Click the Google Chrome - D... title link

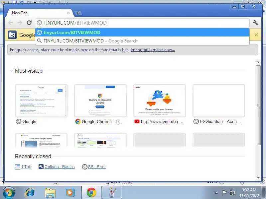102,121
